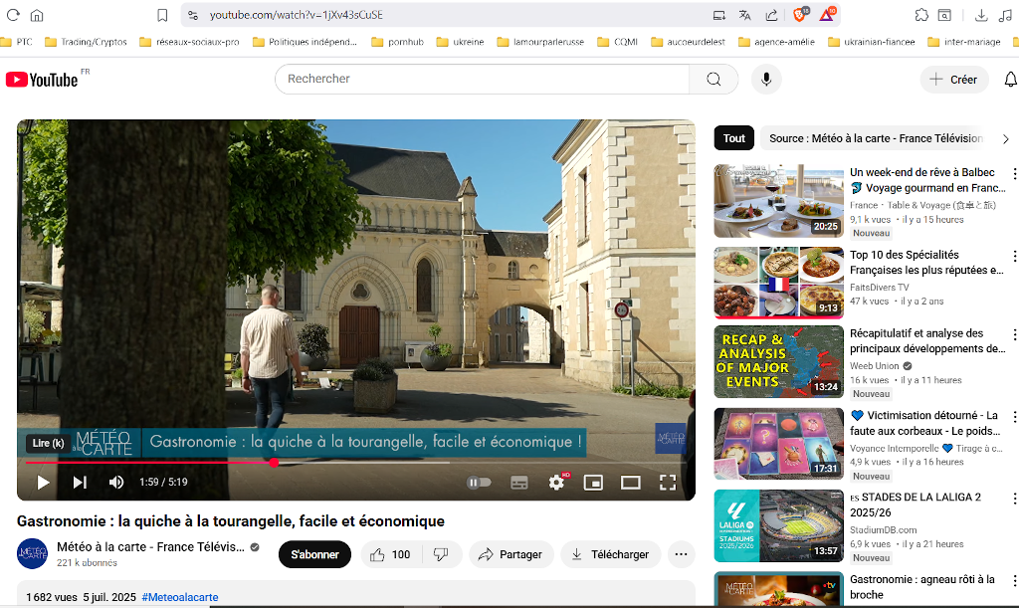Image resolution: width=1019 pixels, height=608 pixels.
Task: Show more filter chips with the right arrow
Action: 1005,139
